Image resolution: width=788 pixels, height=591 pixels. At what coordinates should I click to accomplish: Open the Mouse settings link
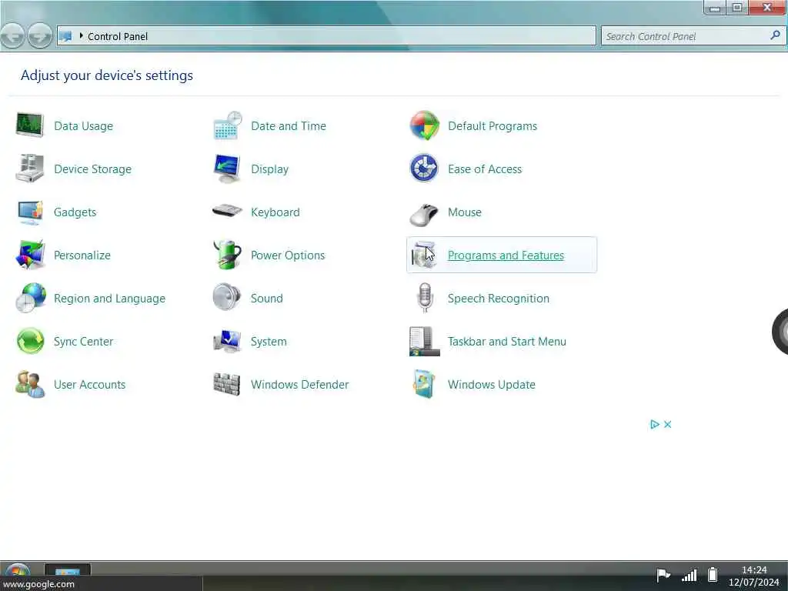pyautogui.click(x=465, y=212)
